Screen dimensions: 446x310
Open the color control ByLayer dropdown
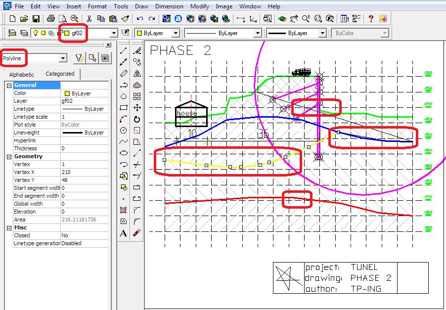[176, 33]
